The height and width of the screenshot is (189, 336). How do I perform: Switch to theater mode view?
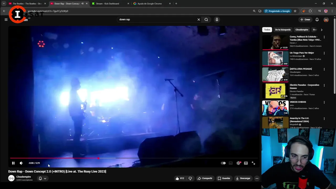click(246, 163)
